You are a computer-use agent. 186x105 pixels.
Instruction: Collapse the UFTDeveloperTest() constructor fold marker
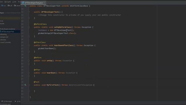29,12
